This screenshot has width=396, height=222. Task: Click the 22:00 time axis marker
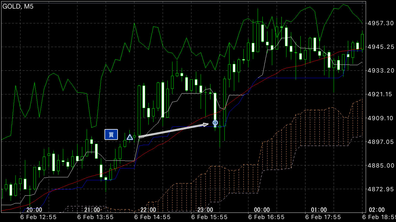pos(148,210)
